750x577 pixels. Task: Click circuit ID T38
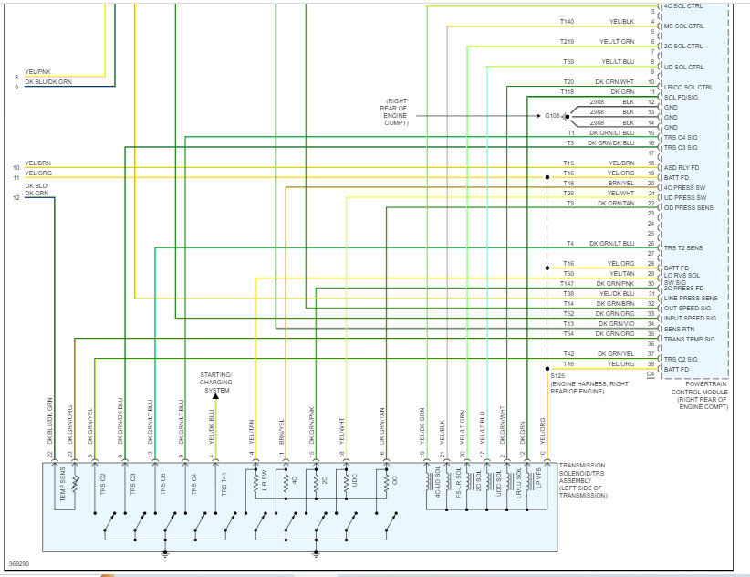tap(568, 294)
